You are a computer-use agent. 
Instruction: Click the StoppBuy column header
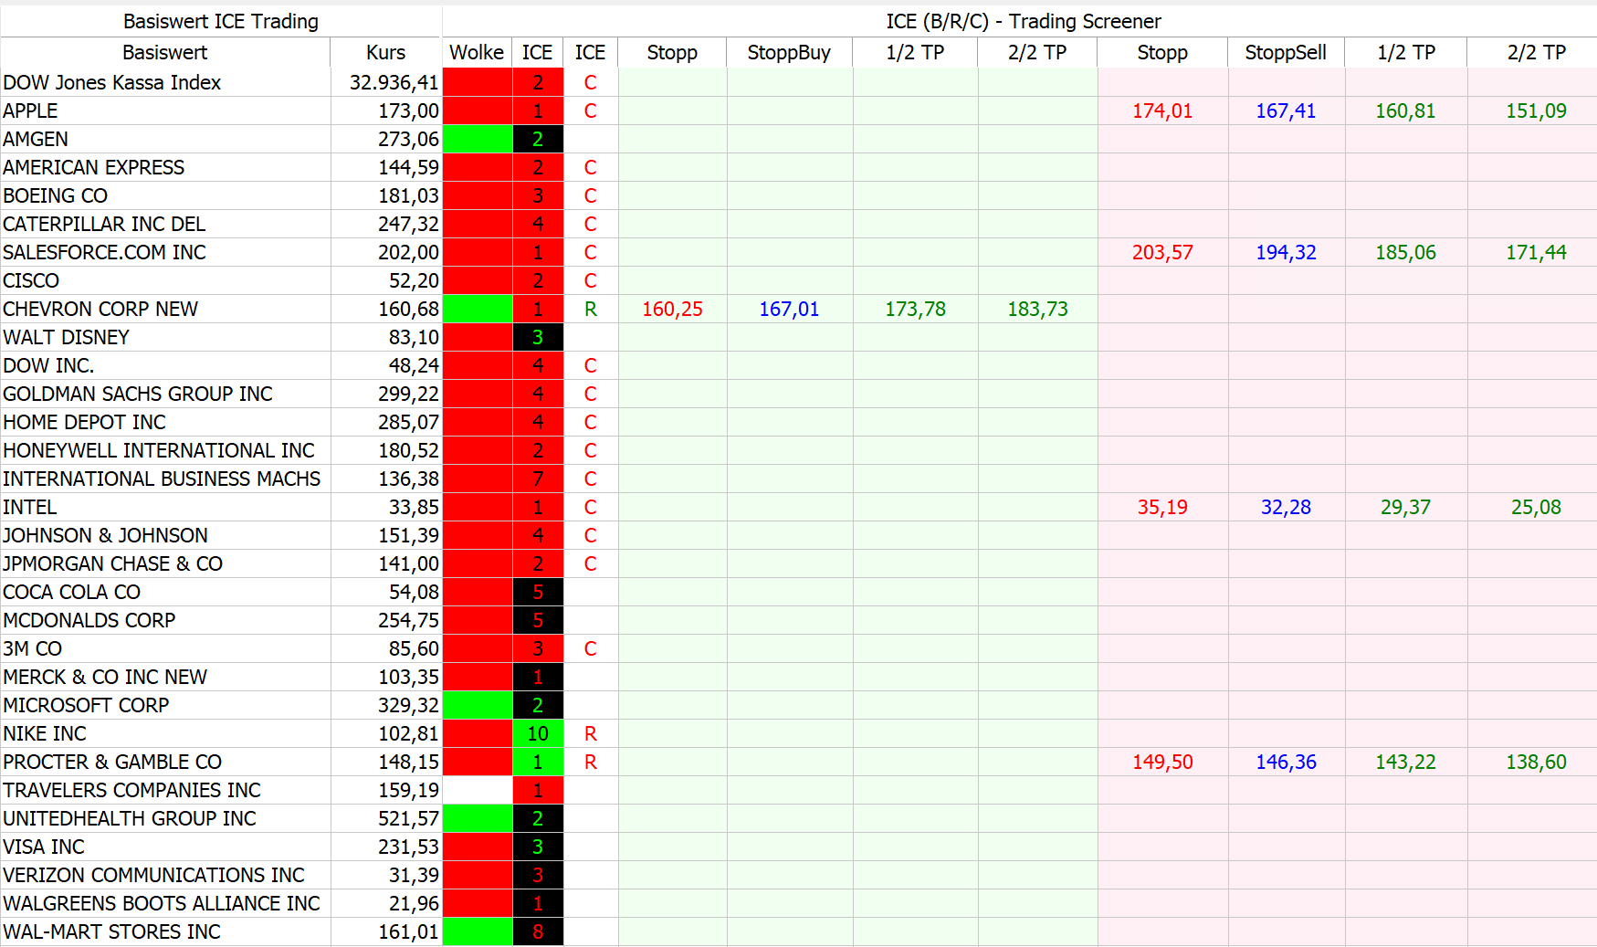pos(789,52)
